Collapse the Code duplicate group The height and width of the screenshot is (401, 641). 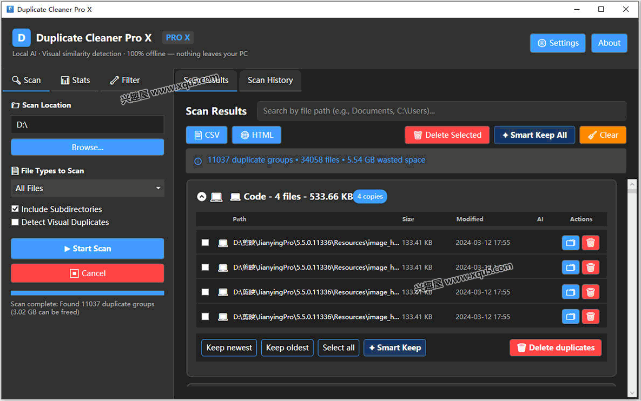click(202, 196)
